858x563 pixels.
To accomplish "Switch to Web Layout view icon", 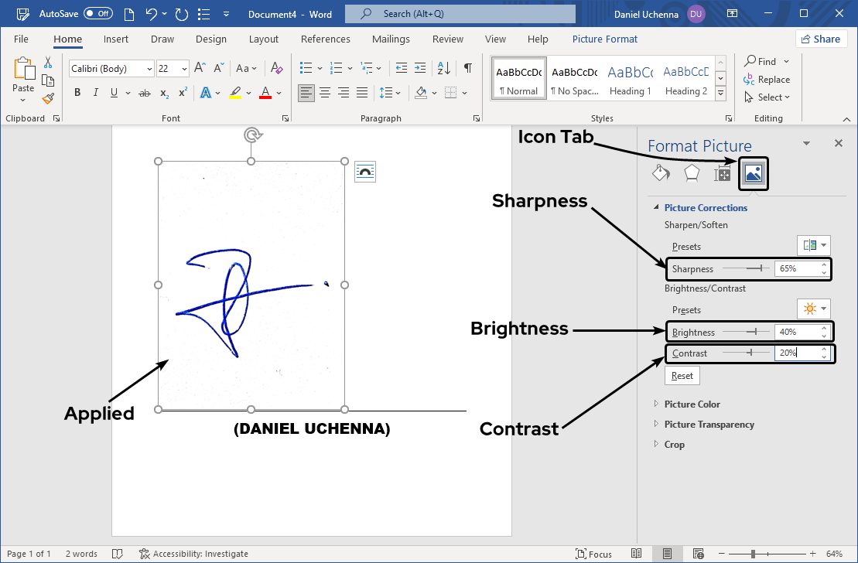I will tap(698, 553).
